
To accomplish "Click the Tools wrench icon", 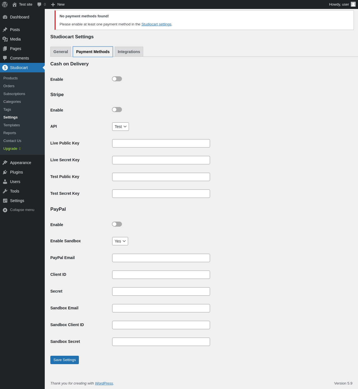I will point(5,191).
